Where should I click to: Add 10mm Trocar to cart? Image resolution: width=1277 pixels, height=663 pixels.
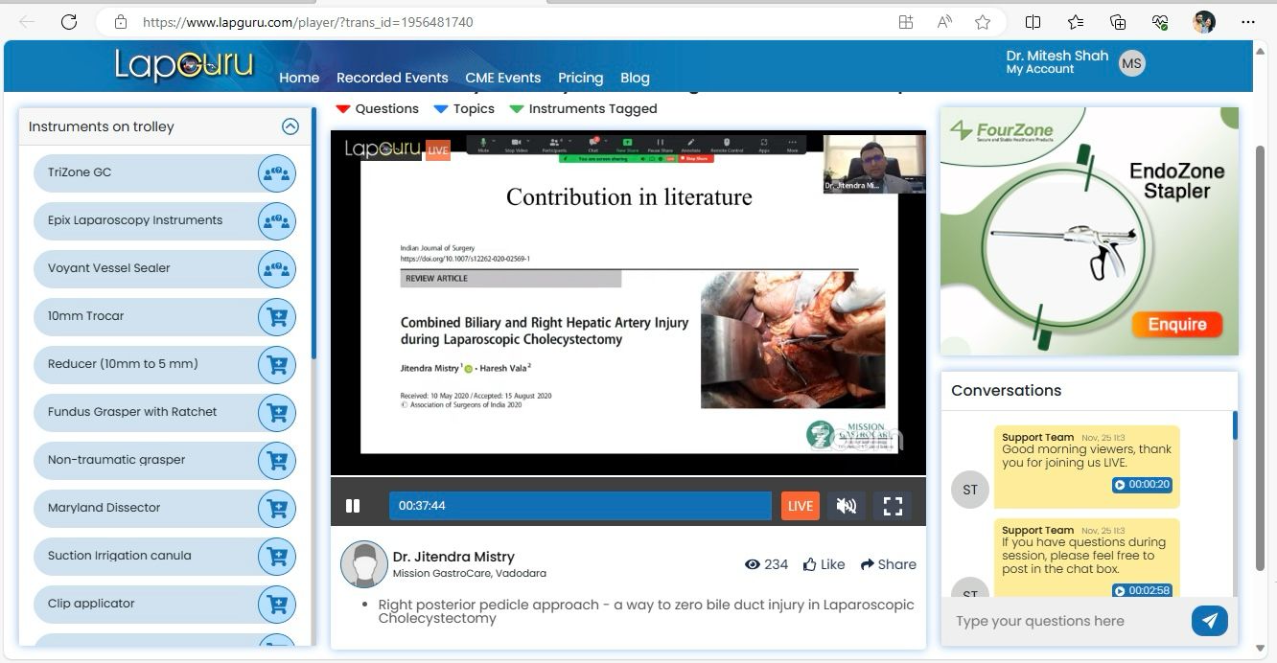276,317
